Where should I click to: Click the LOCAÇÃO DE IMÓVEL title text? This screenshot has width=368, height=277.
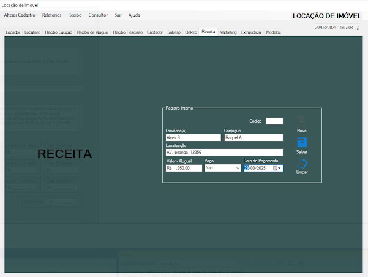pos(326,16)
